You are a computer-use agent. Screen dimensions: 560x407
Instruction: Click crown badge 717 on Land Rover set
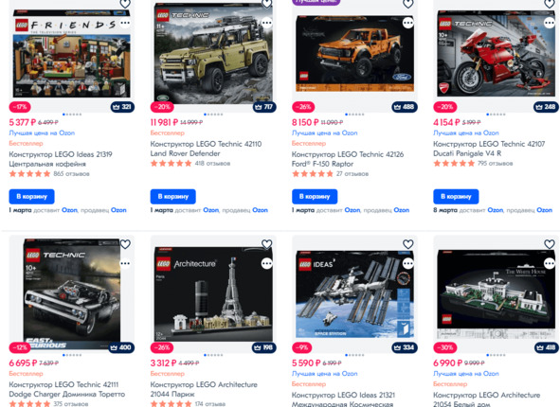tap(264, 107)
